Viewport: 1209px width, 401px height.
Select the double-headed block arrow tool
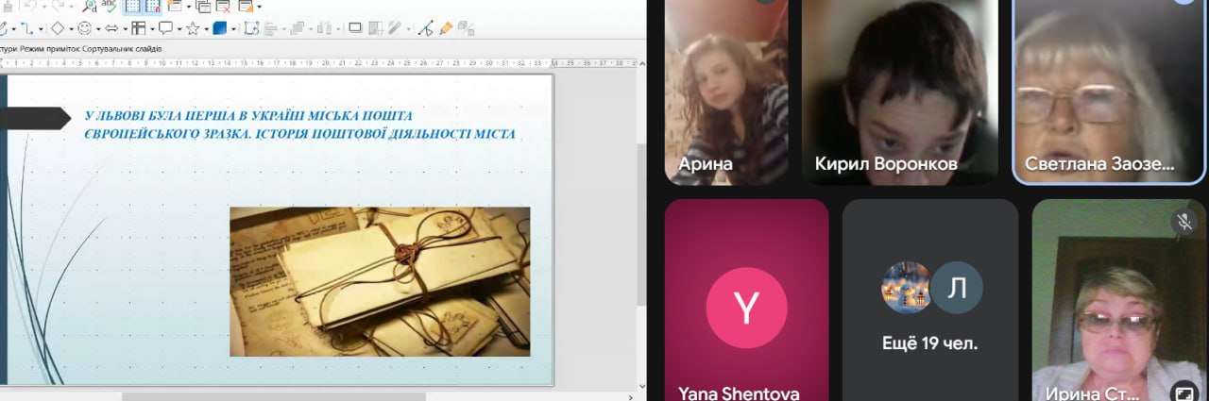[111, 28]
